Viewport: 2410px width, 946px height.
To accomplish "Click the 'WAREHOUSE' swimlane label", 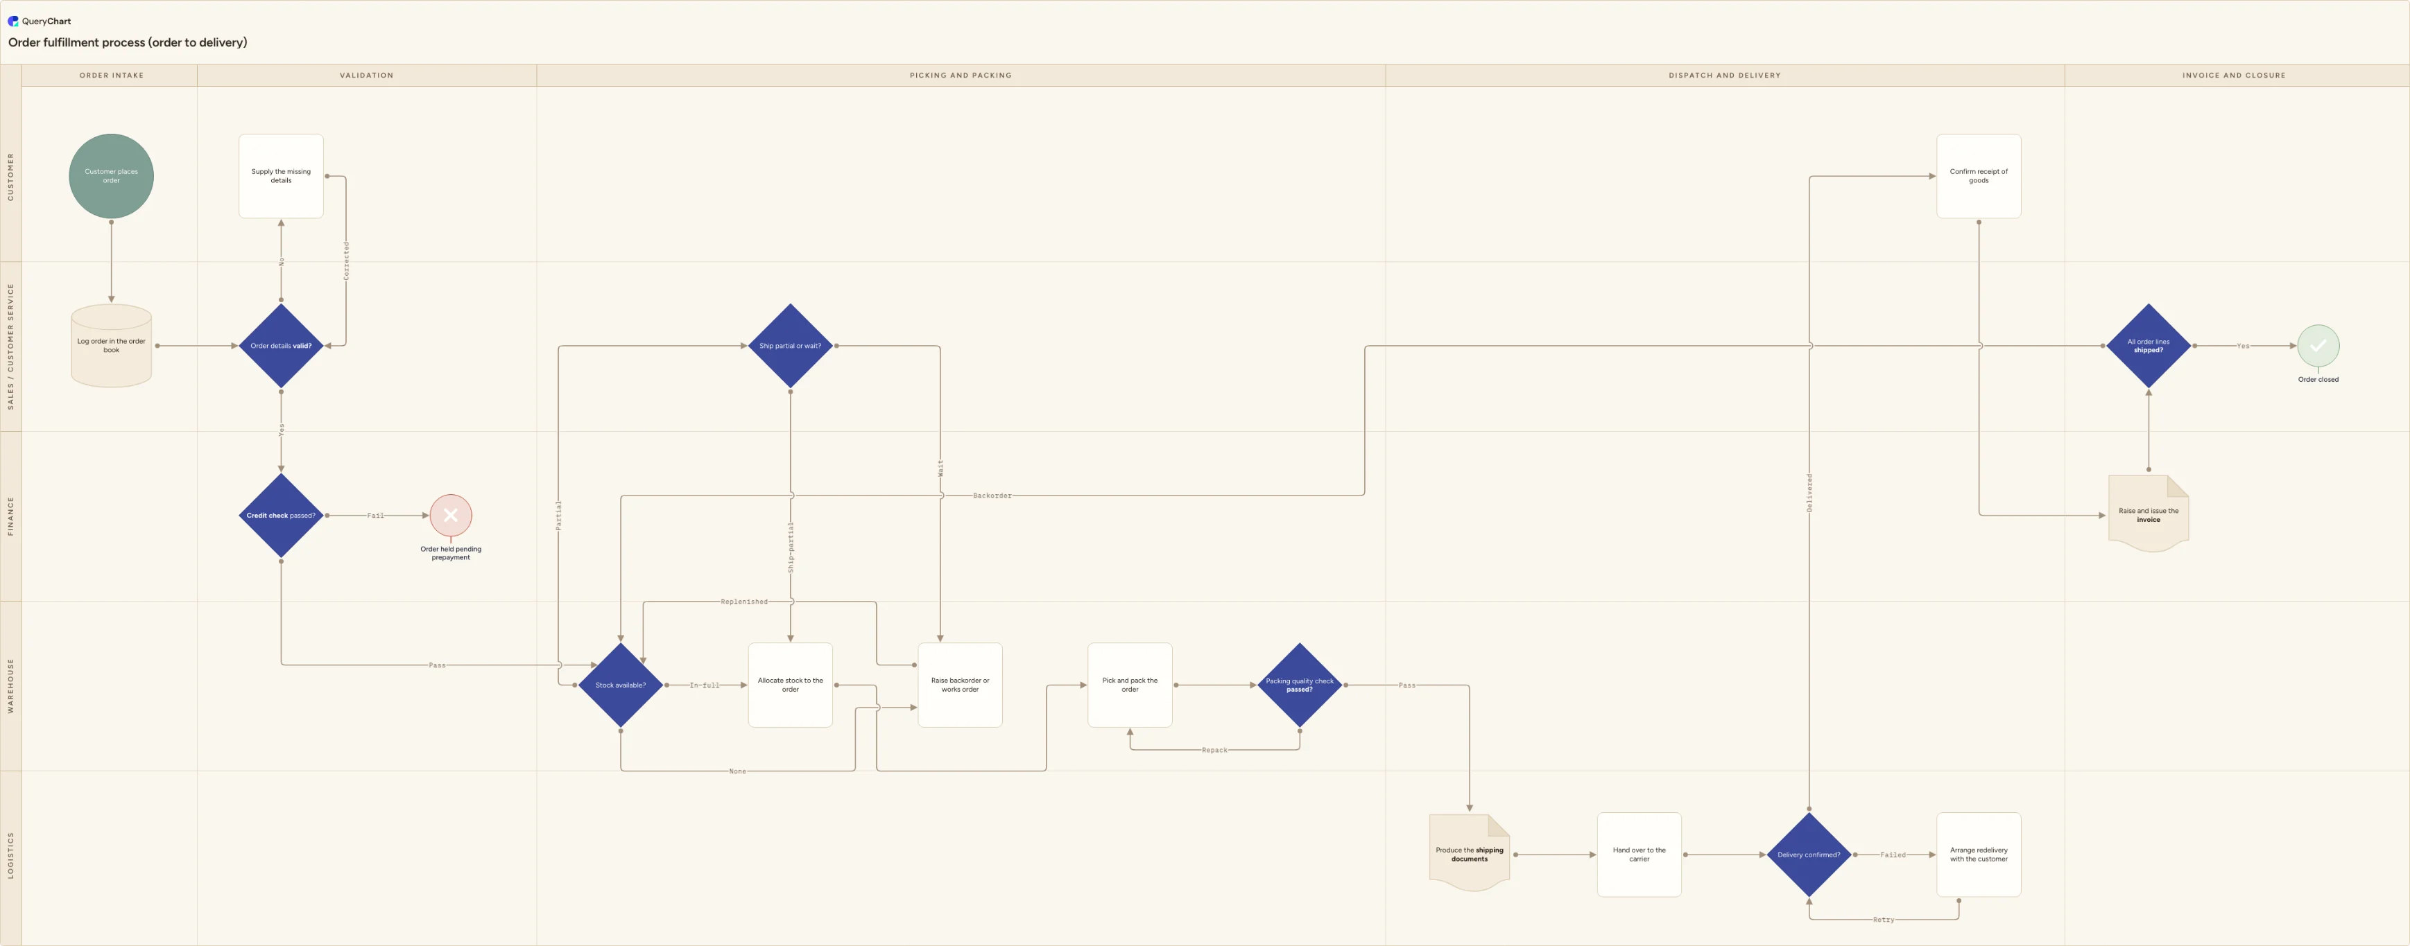I will [11, 686].
